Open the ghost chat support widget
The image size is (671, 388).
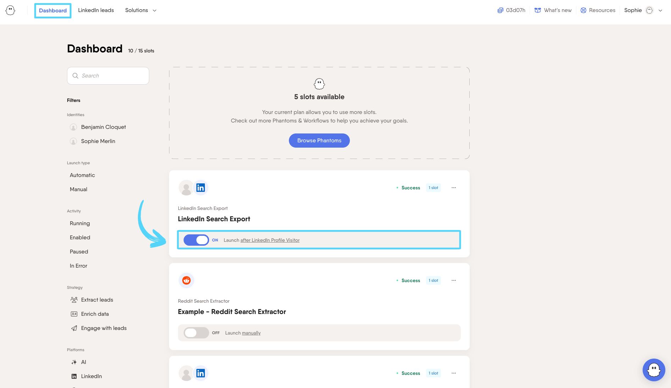654,370
